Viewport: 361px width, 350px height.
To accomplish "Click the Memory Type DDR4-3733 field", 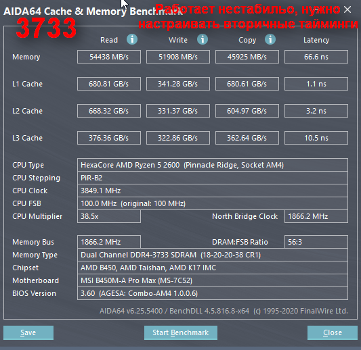I will pyautogui.click(x=213, y=255).
